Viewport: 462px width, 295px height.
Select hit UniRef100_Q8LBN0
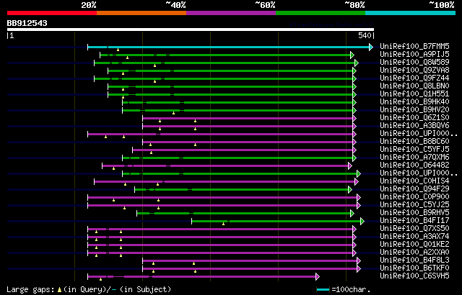tap(414, 86)
